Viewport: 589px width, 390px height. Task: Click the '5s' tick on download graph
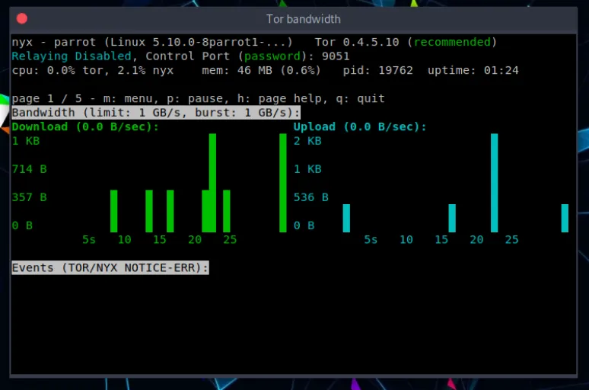click(89, 240)
